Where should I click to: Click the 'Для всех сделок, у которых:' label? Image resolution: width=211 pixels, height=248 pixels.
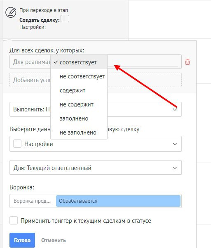(47, 50)
